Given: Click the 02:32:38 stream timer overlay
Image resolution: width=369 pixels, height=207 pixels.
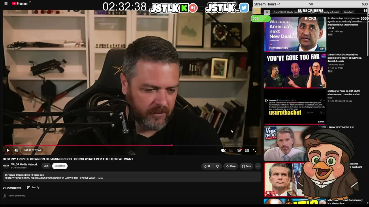Looking at the screenshot, I should click(x=125, y=7).
